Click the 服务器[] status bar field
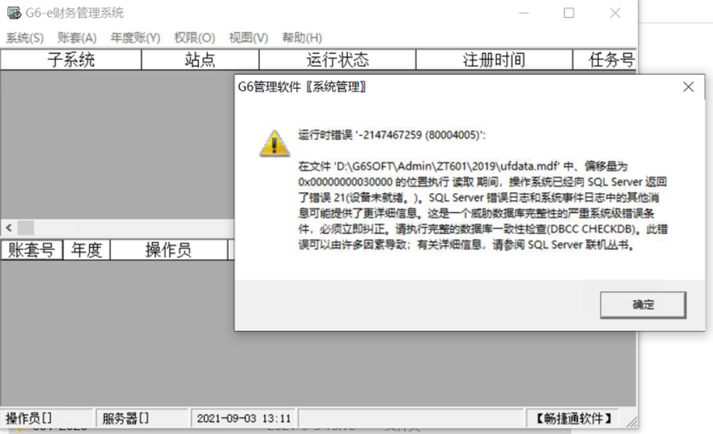Screen dimensions: 713x434 click(x=141, y=418)
